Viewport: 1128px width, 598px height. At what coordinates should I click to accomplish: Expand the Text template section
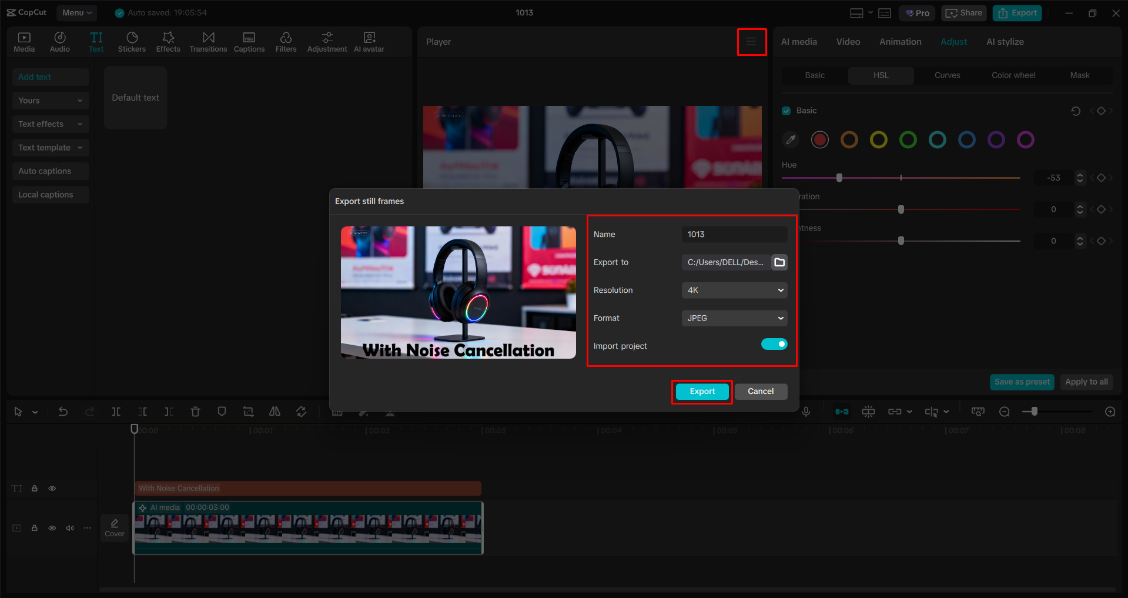pos(50,147)
